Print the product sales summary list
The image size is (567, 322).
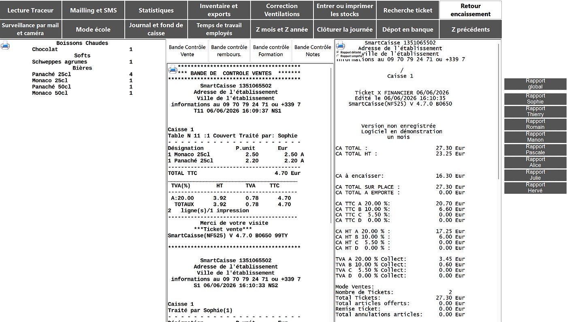coord(5,46)
